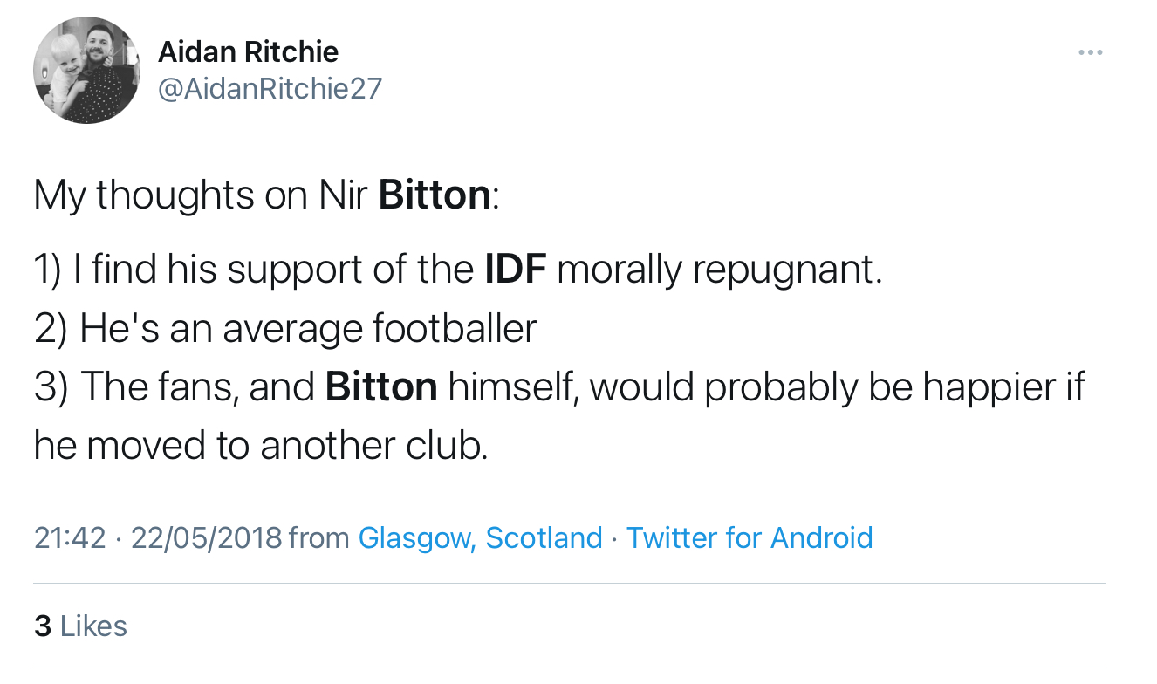This screenshot has height=684, width=1157.
Task: Click bold Bitton in point three
Action: pos(381,386)
